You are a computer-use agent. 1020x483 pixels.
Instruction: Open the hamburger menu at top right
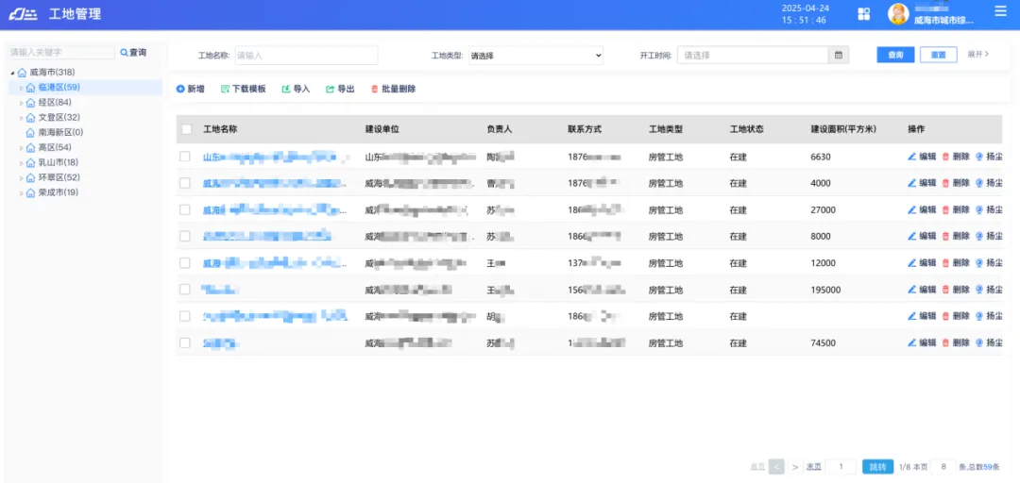point(1000,12)
